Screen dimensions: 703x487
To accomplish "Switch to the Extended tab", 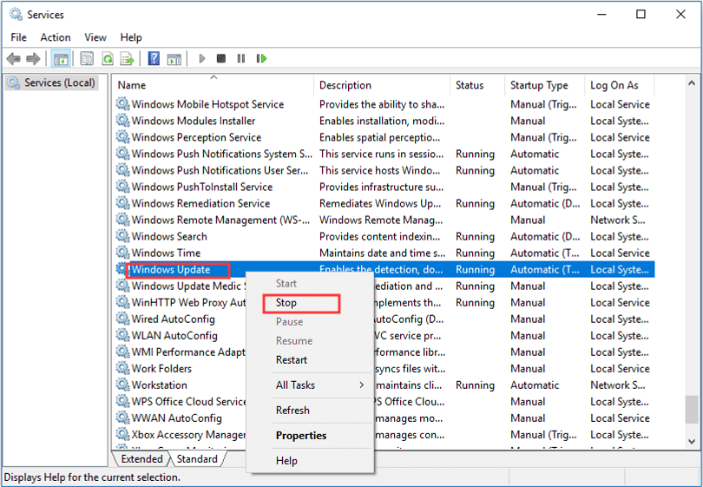I will click(x=141, y=459).
